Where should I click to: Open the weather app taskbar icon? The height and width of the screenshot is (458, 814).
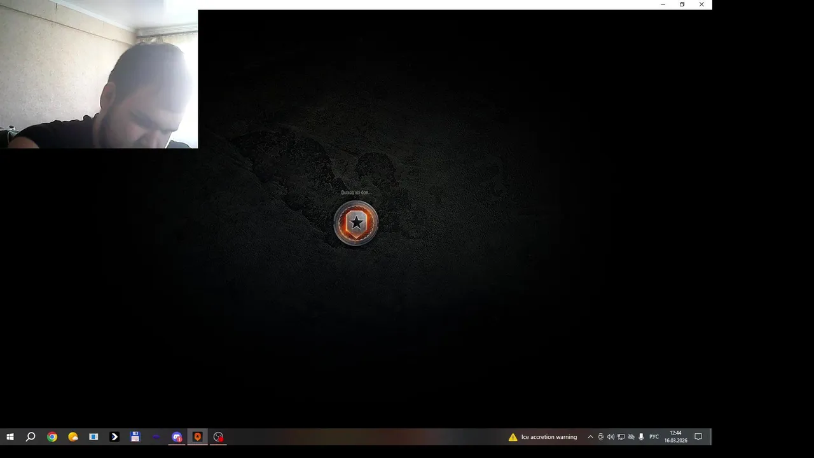pos(73,437)
